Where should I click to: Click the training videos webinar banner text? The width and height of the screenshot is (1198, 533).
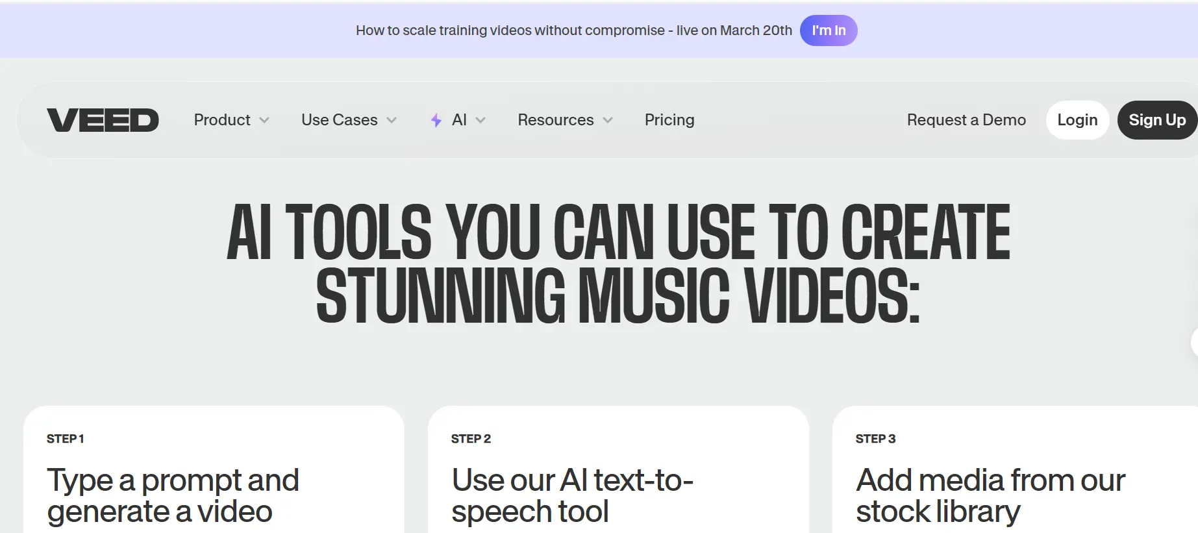click(574, 31)
